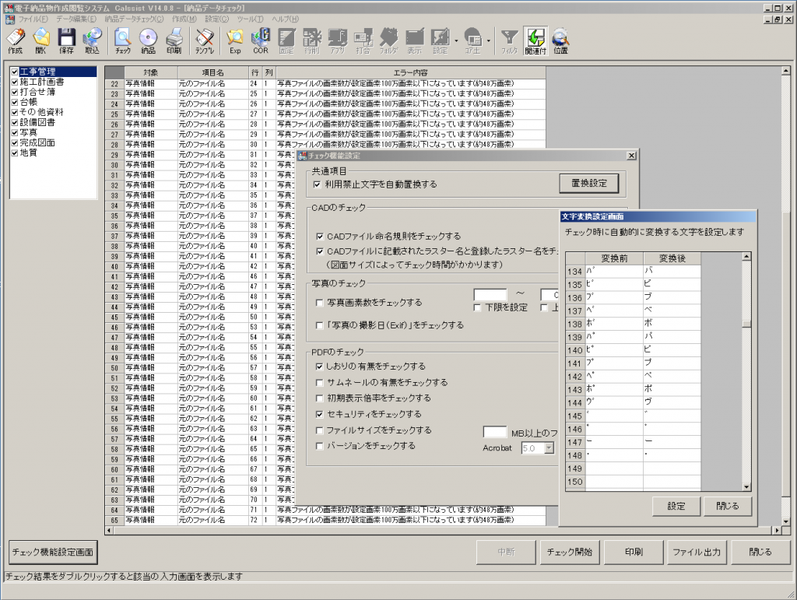This screenshot has width=797, height=600.
Task: Click the 置換設定 button
Action: 589,184
